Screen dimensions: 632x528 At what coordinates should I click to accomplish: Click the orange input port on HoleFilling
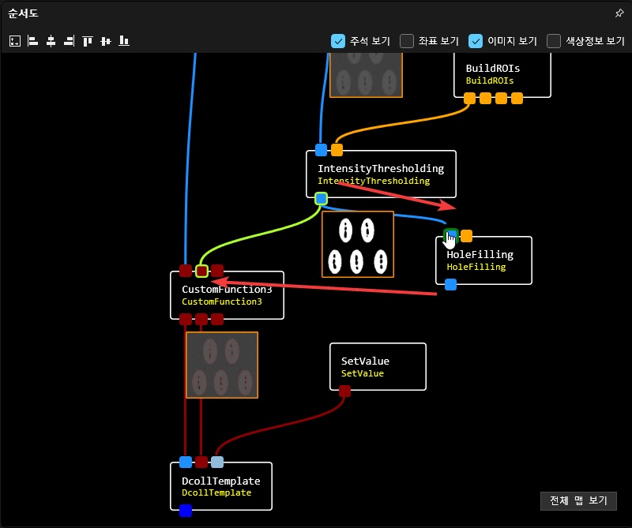pyautogui.click(x=467, y=235)
